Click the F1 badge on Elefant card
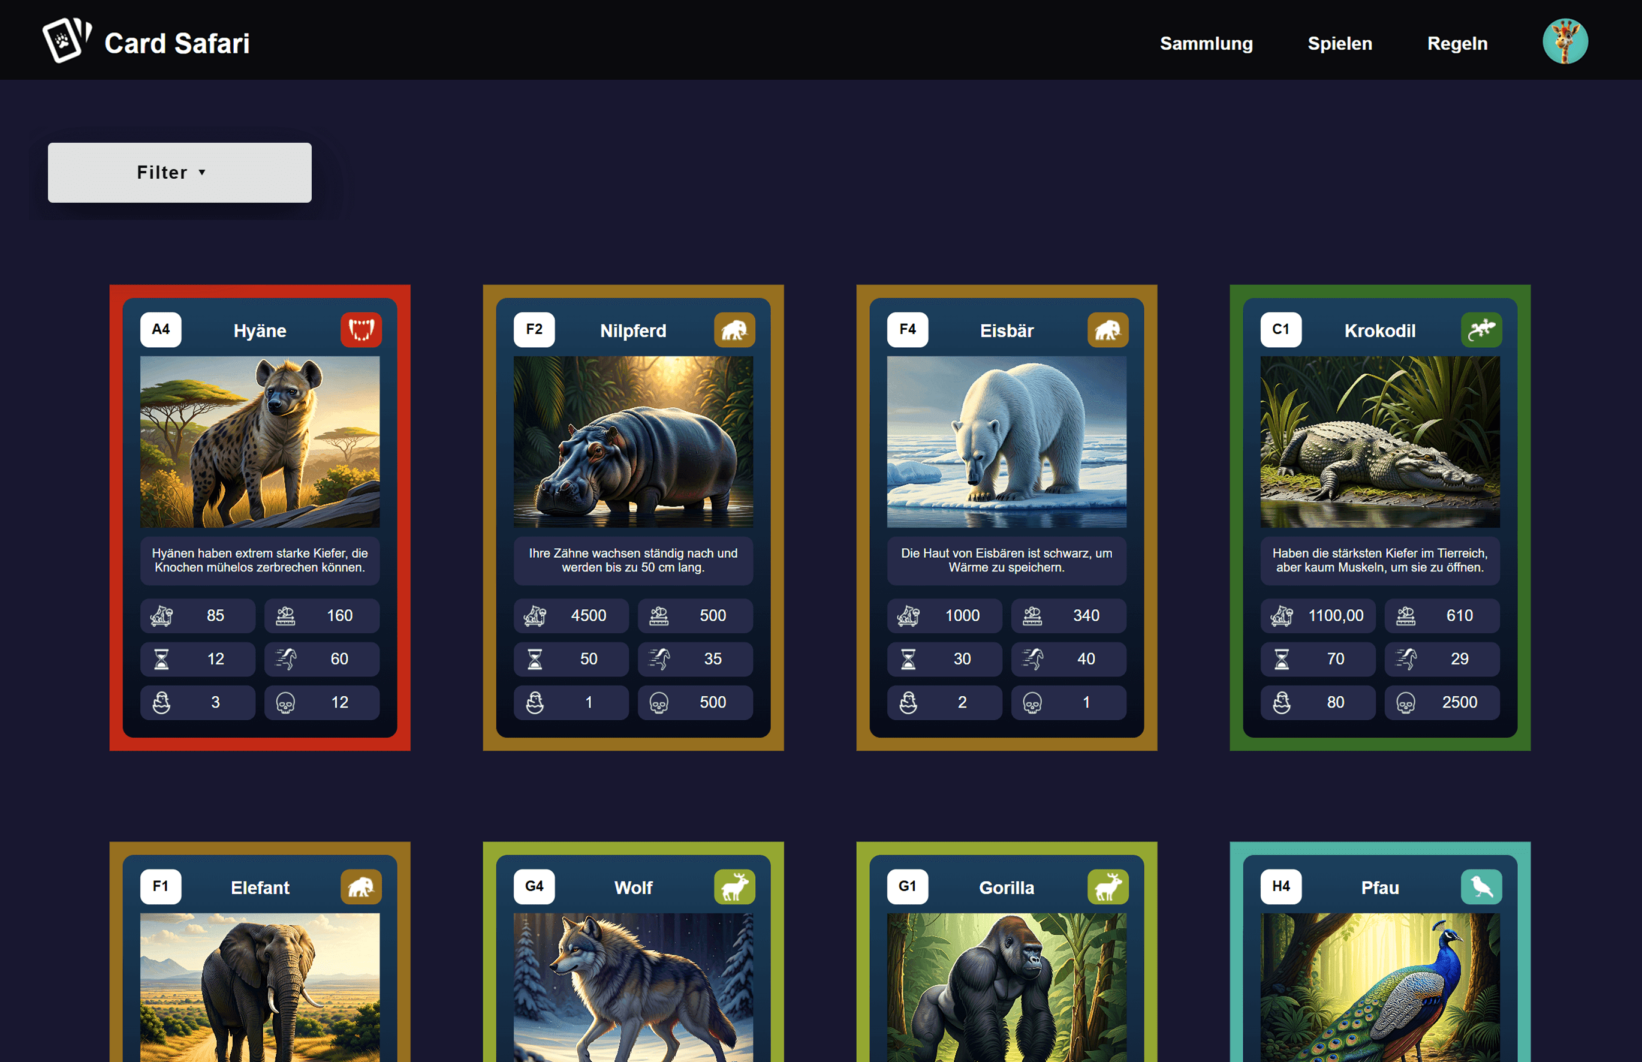 tap(161, 886)
